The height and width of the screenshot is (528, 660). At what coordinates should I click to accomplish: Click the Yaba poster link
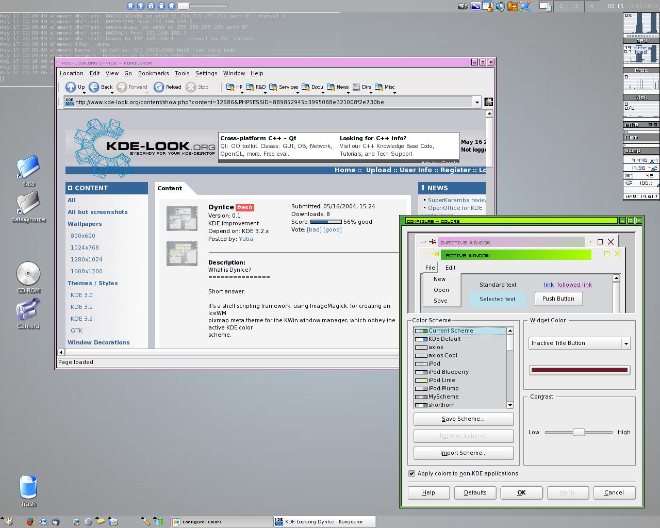tap(245, 239)
